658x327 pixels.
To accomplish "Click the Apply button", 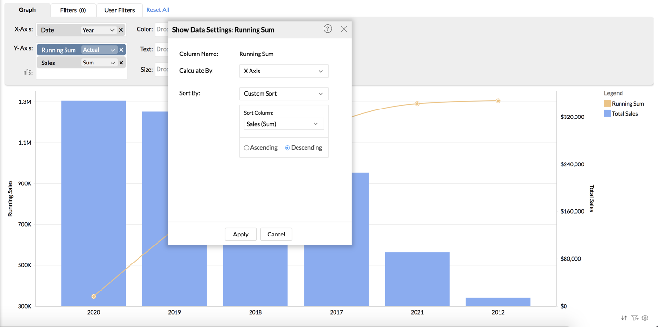I will point(241,234).
